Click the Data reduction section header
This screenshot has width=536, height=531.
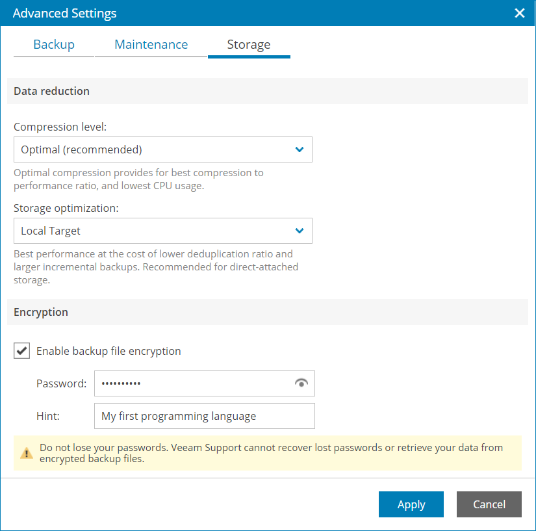pyautogui.click(x=51, y=91)
